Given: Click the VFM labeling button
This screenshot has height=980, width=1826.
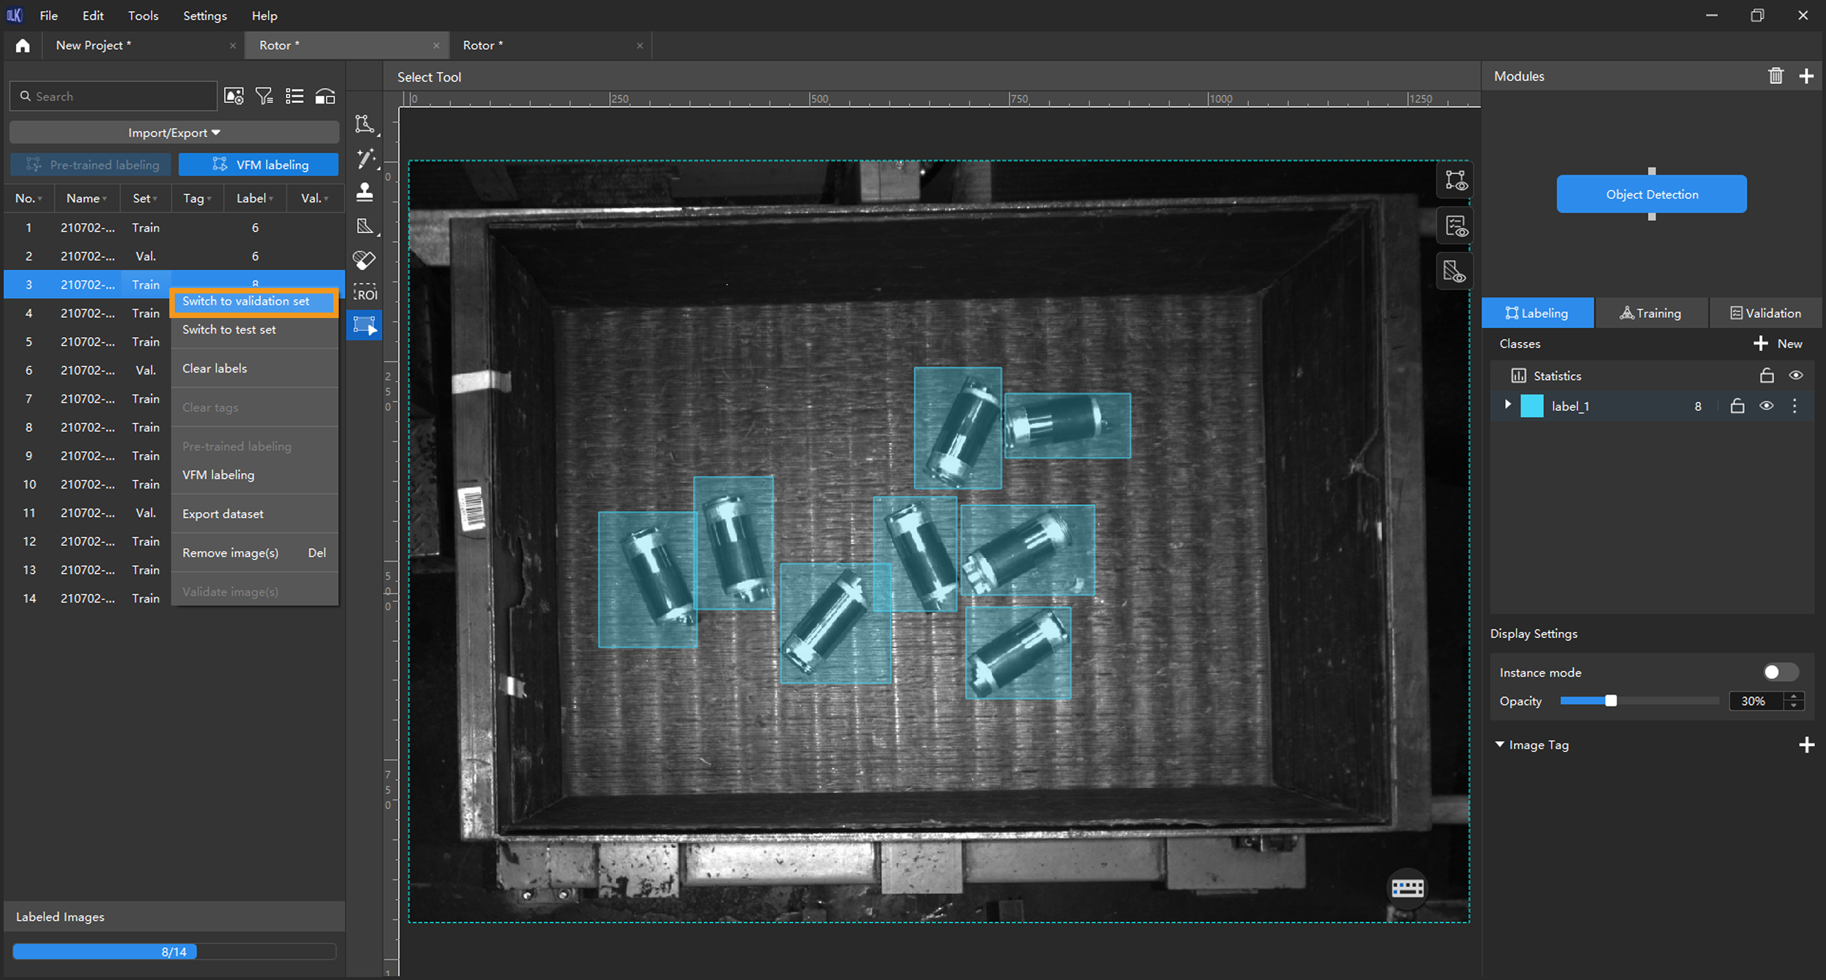Looking at the screenshot, I should 259,164.
